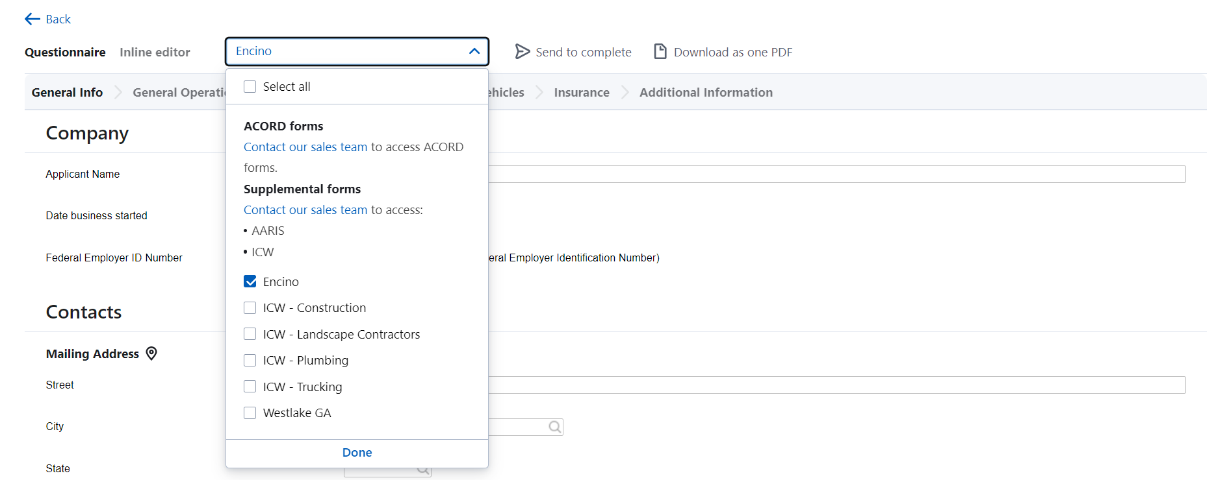Image resolution: width=1227 pixels, height=480 pixels.
Task: Collapse the Encino form selector dropdown
Action: [474, 51]
